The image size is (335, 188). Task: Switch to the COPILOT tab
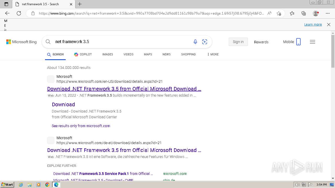pyautogui.click(x=83, y=54)
